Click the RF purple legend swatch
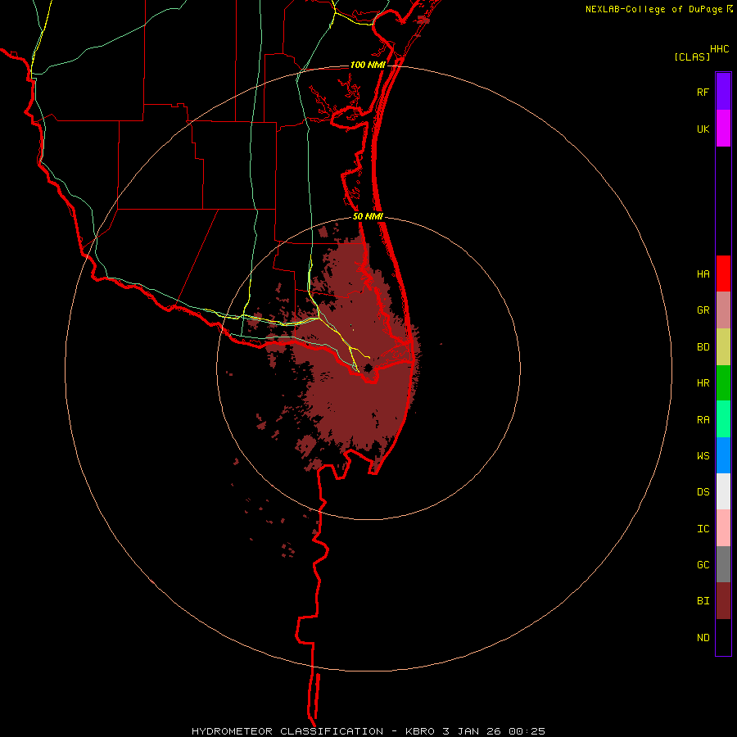 click(723, 91)
